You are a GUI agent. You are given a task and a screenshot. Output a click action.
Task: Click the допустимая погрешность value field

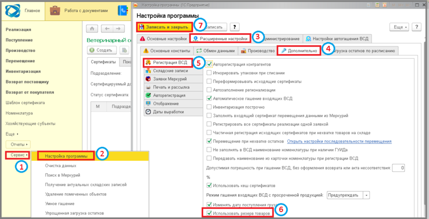(398, 168)
